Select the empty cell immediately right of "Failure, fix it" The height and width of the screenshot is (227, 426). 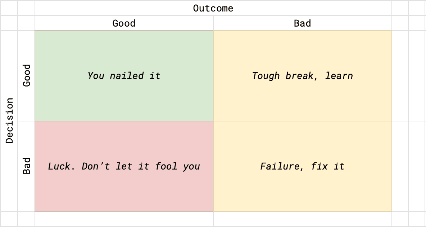pyautogui.click(x=400, y=166)
